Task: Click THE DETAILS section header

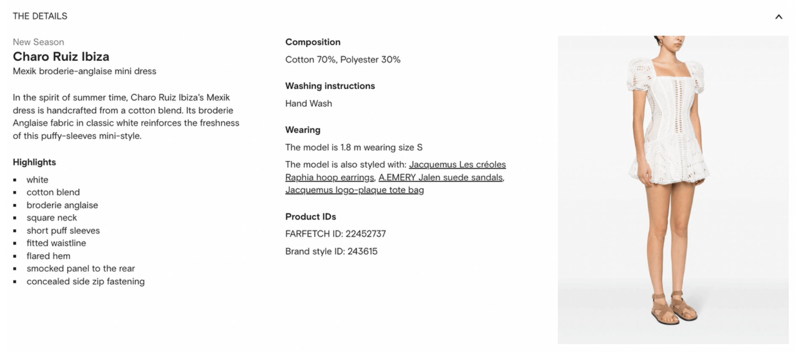Action: (40, 16)
